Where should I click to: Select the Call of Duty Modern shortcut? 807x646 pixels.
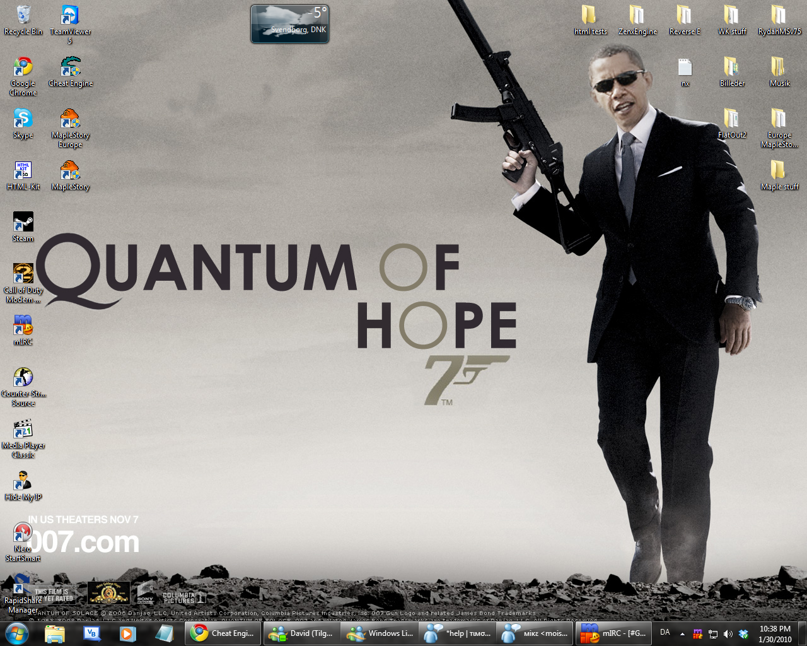point(23,283)
